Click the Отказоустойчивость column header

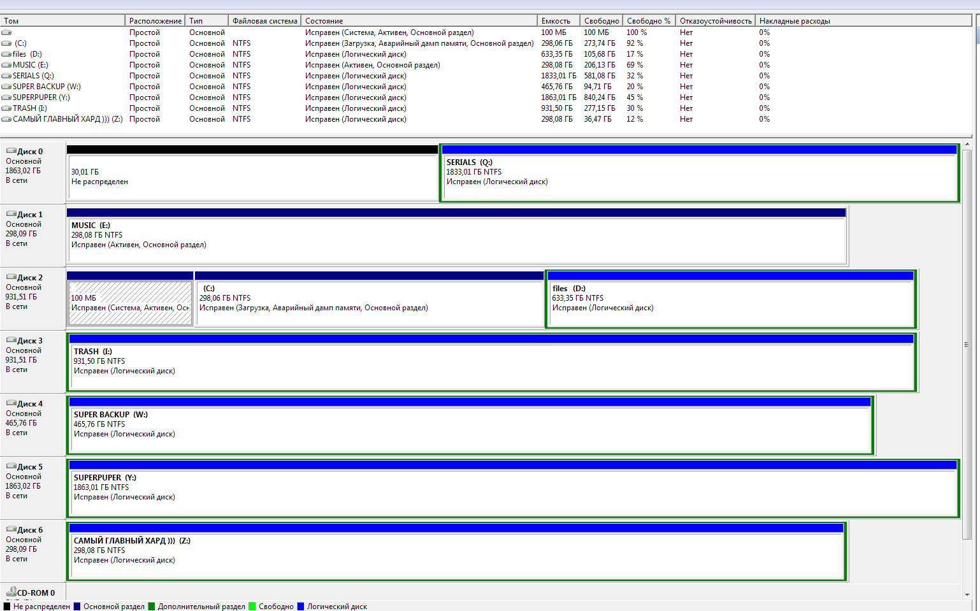coord(716,21)
